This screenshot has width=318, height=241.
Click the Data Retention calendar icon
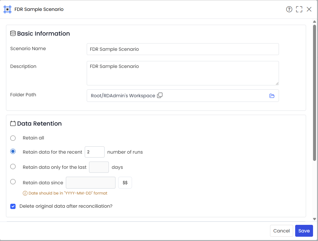point(13,123)
